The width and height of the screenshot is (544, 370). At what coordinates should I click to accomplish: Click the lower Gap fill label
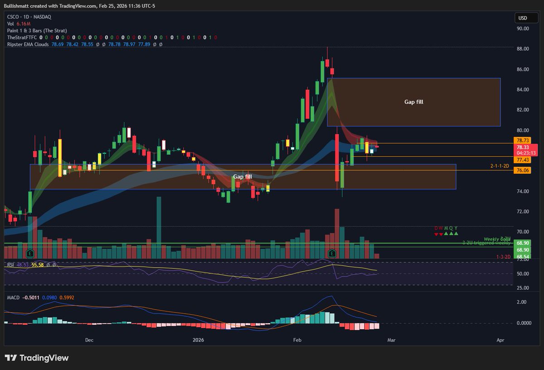243,176
